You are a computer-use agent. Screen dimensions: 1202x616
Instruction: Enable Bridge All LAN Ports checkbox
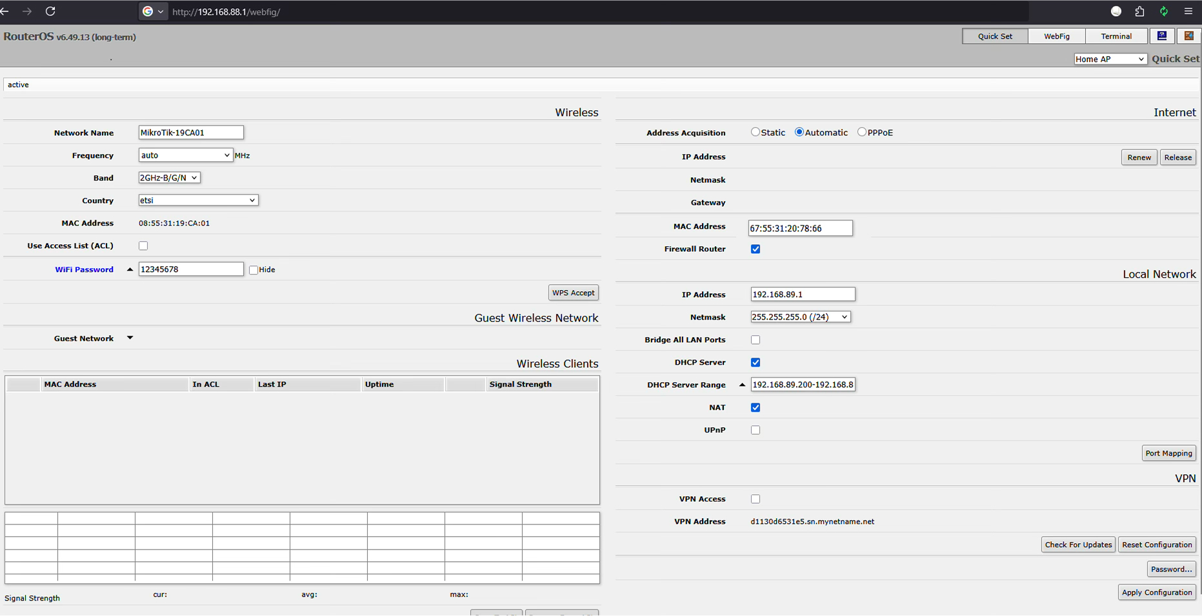(x=756, y=340)
